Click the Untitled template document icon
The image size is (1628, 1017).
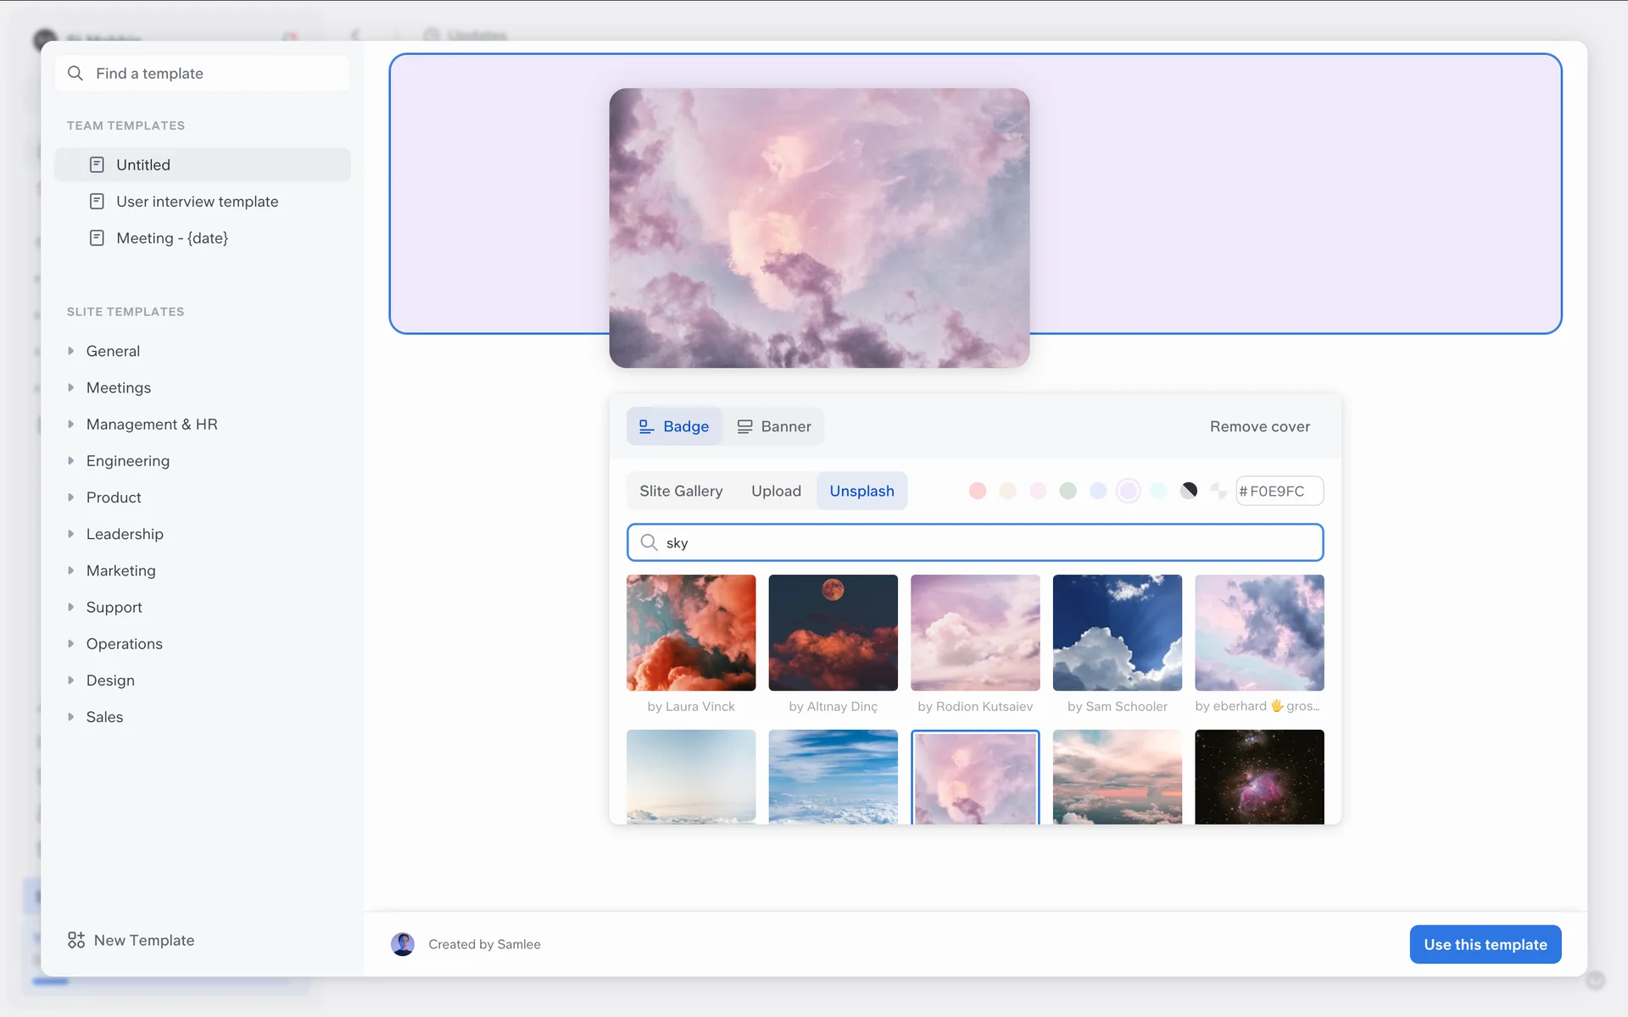click(x=98, y=164)
